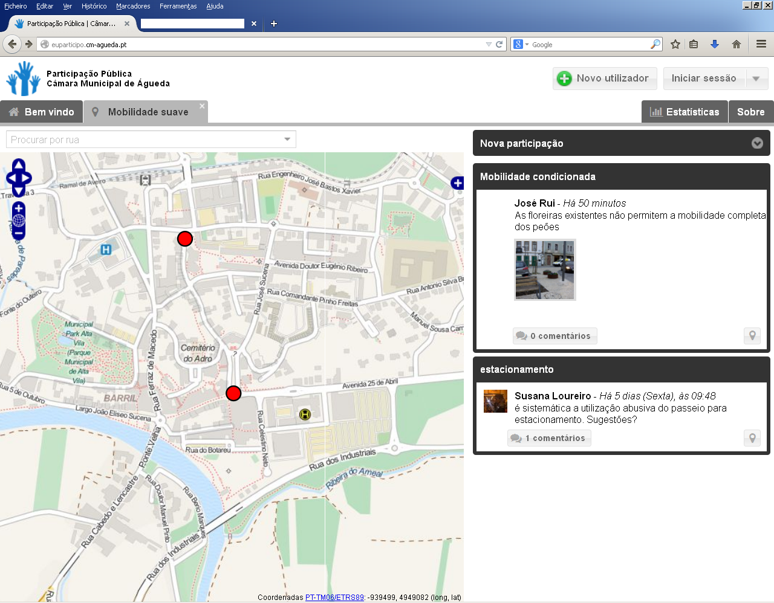Bookmark this page with star icon

point(675,44)
